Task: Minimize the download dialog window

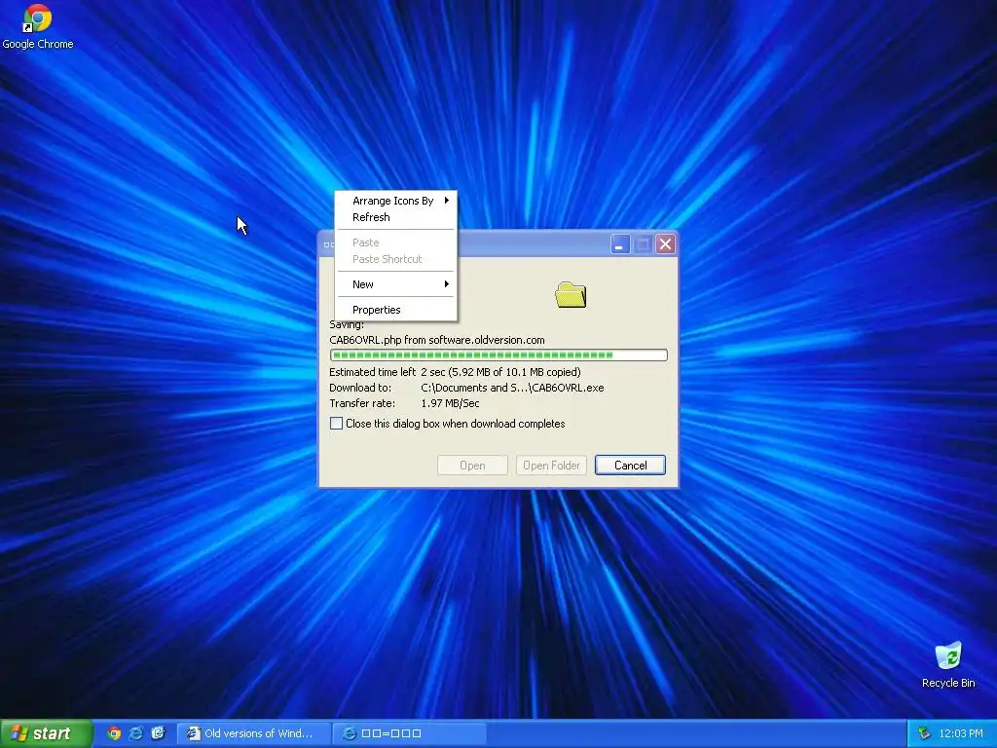Action: 620,244
